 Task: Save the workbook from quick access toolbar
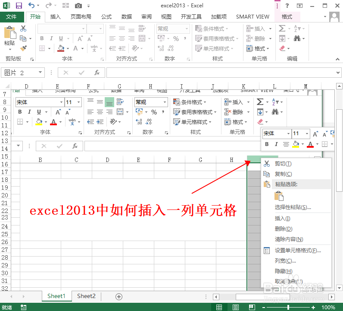point(19,6)
